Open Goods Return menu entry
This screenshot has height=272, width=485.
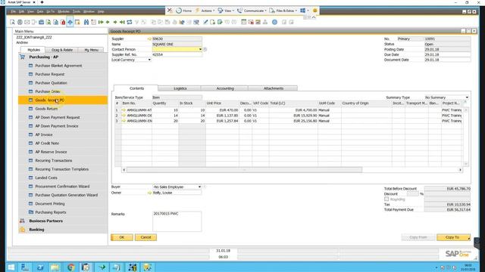(x=46, y=109)
